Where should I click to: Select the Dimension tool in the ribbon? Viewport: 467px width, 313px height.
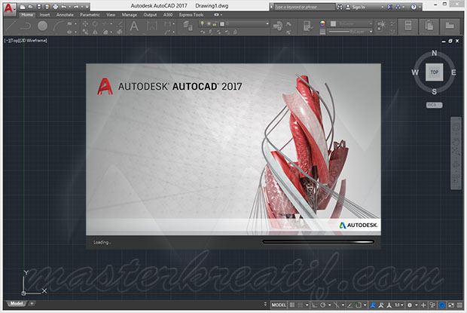pos(152,26)
